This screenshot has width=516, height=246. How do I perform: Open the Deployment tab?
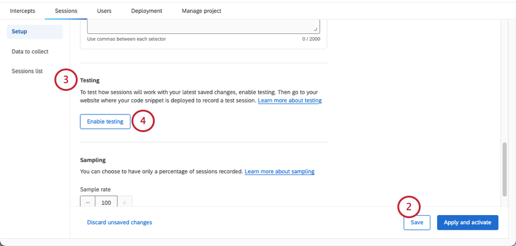(x=146, y=11)
